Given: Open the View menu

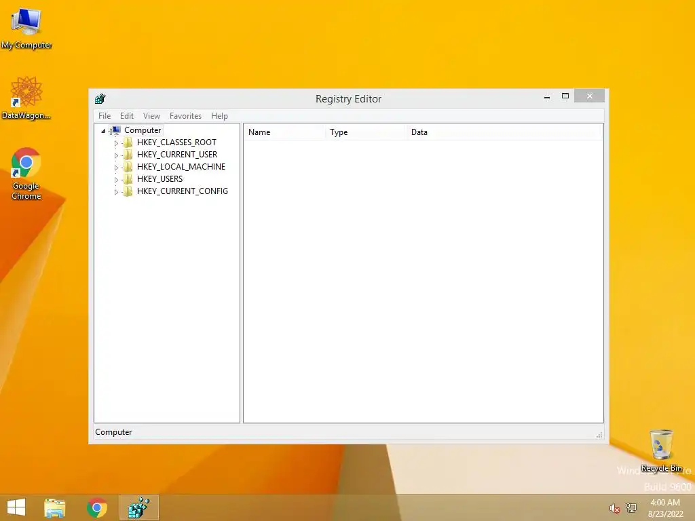Looking at the screenshot, I should coord(151,115).
